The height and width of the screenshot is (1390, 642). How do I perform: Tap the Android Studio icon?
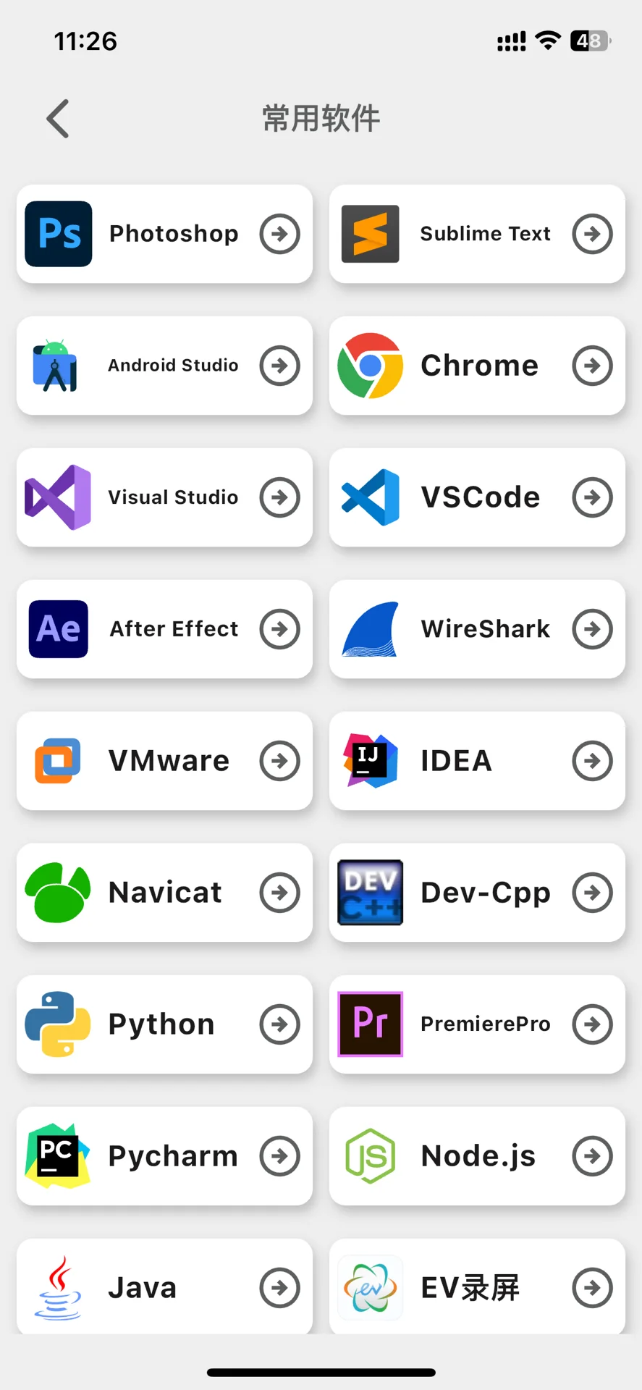pos(56,366)
